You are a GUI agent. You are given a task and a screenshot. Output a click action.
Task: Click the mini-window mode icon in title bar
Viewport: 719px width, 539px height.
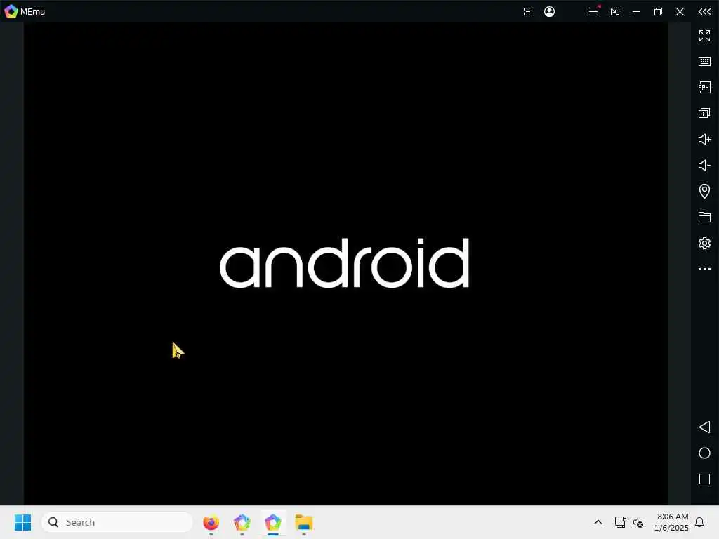[x=615, y=11]
